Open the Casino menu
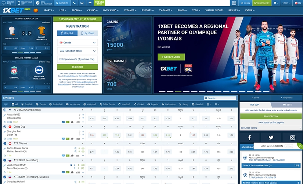The height and width of the screenshot is (184, 303). pyautogui.click(x=92, y=10)
